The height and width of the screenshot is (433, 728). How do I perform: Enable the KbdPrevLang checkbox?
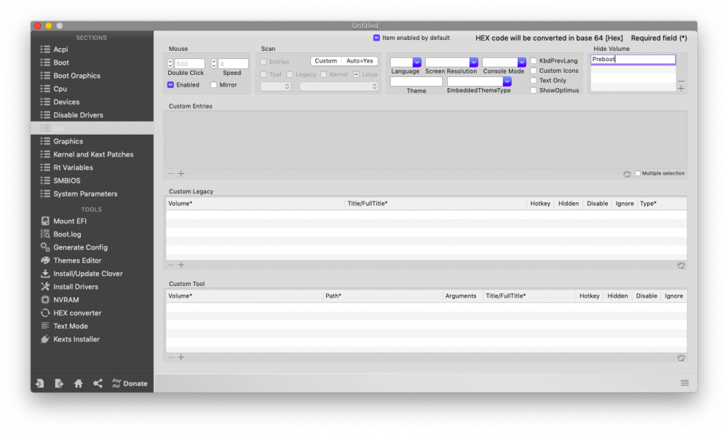tap(534, 61)
